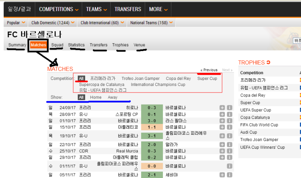Open the TRANSFERS menu item
This screenshot has height=178, width=301.
pyautogui.click(x=128, y=9)
